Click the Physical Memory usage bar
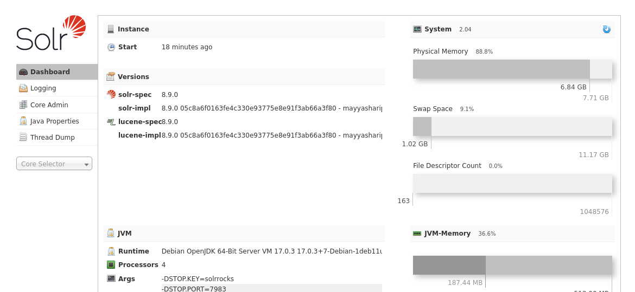 [x=512, y=69]
